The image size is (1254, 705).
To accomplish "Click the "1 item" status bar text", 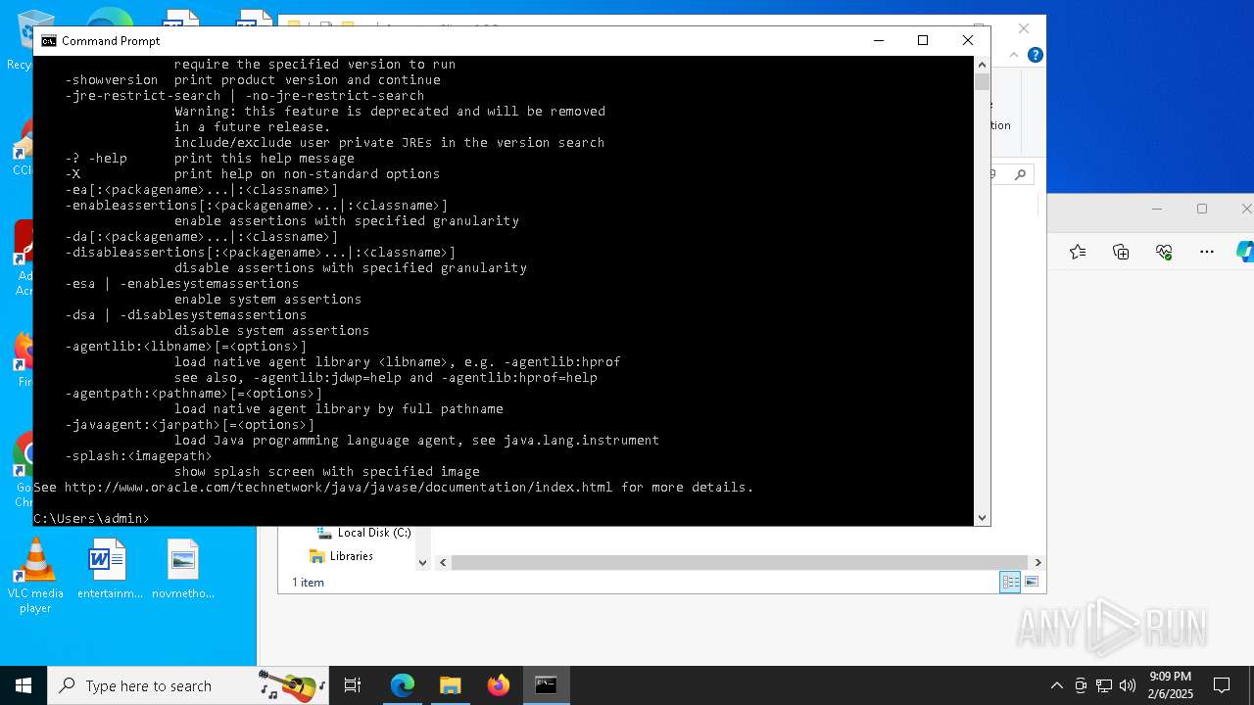I will [x=308, y=582].
